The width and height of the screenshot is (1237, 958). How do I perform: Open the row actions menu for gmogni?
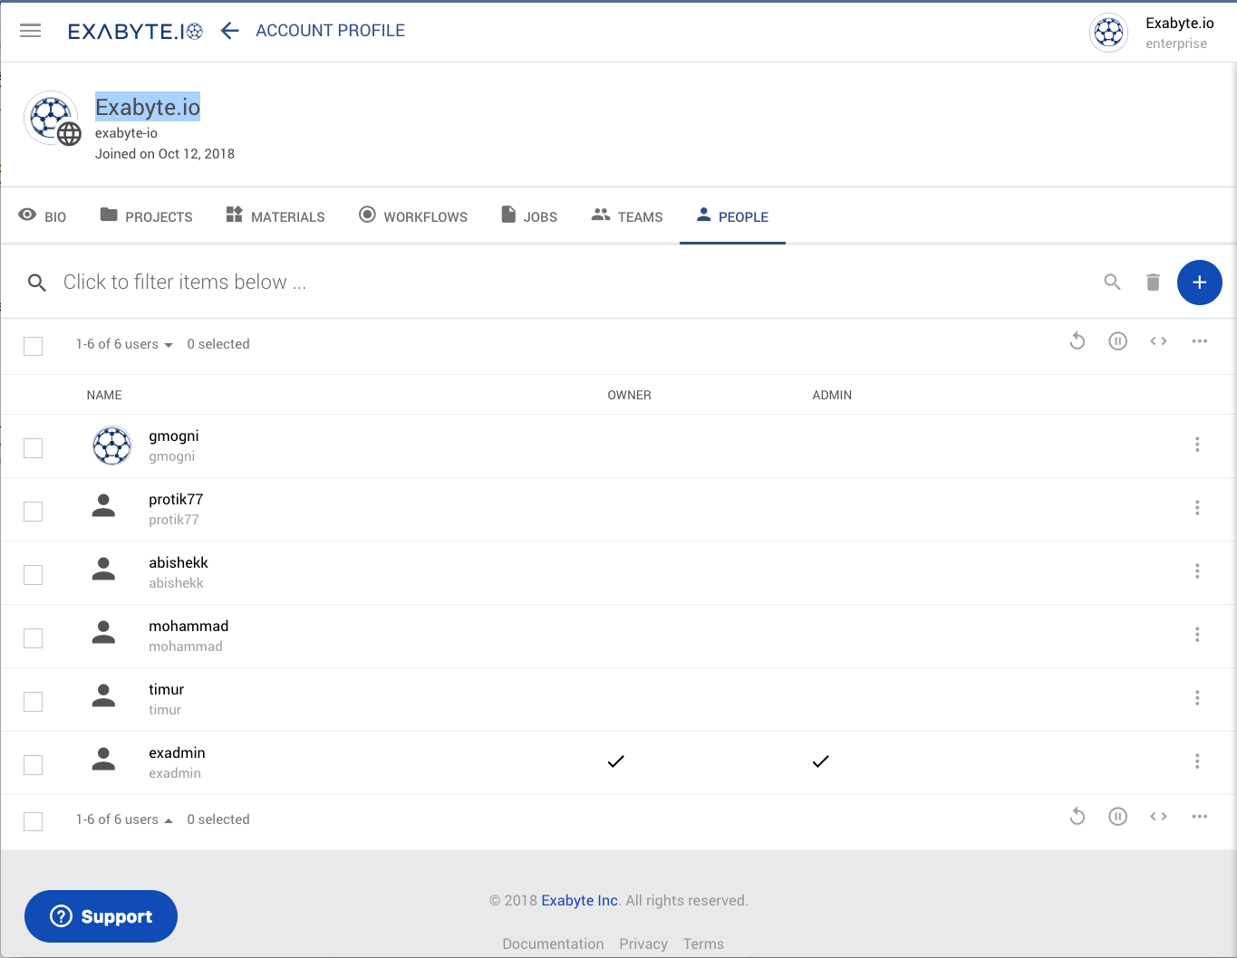(1197, 445)
